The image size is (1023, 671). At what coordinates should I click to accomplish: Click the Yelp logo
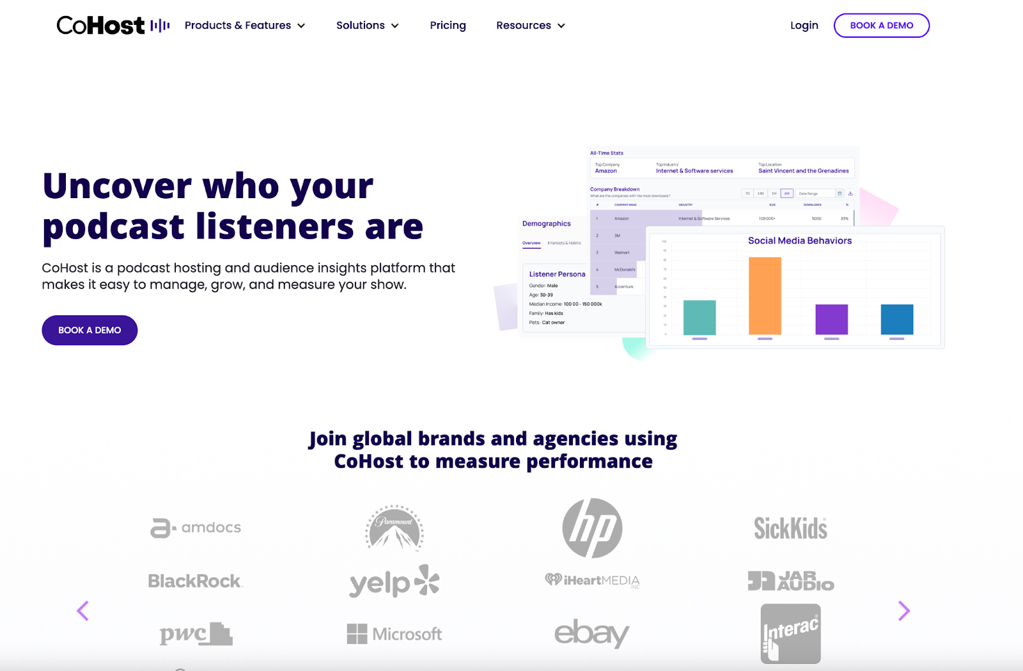coord(394,581)
